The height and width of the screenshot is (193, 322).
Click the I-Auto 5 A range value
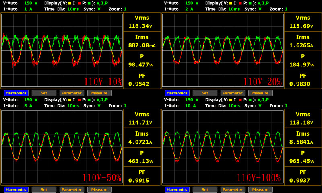point(28,106)
